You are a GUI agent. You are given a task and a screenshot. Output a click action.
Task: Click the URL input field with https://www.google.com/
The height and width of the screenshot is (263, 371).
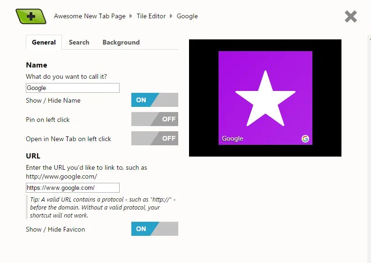73,188
